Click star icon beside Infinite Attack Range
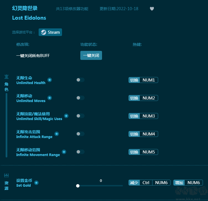 (57, 134)
